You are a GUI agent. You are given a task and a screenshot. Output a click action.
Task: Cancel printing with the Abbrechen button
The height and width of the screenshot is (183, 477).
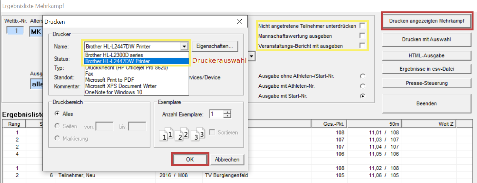(x=227, y=160)
